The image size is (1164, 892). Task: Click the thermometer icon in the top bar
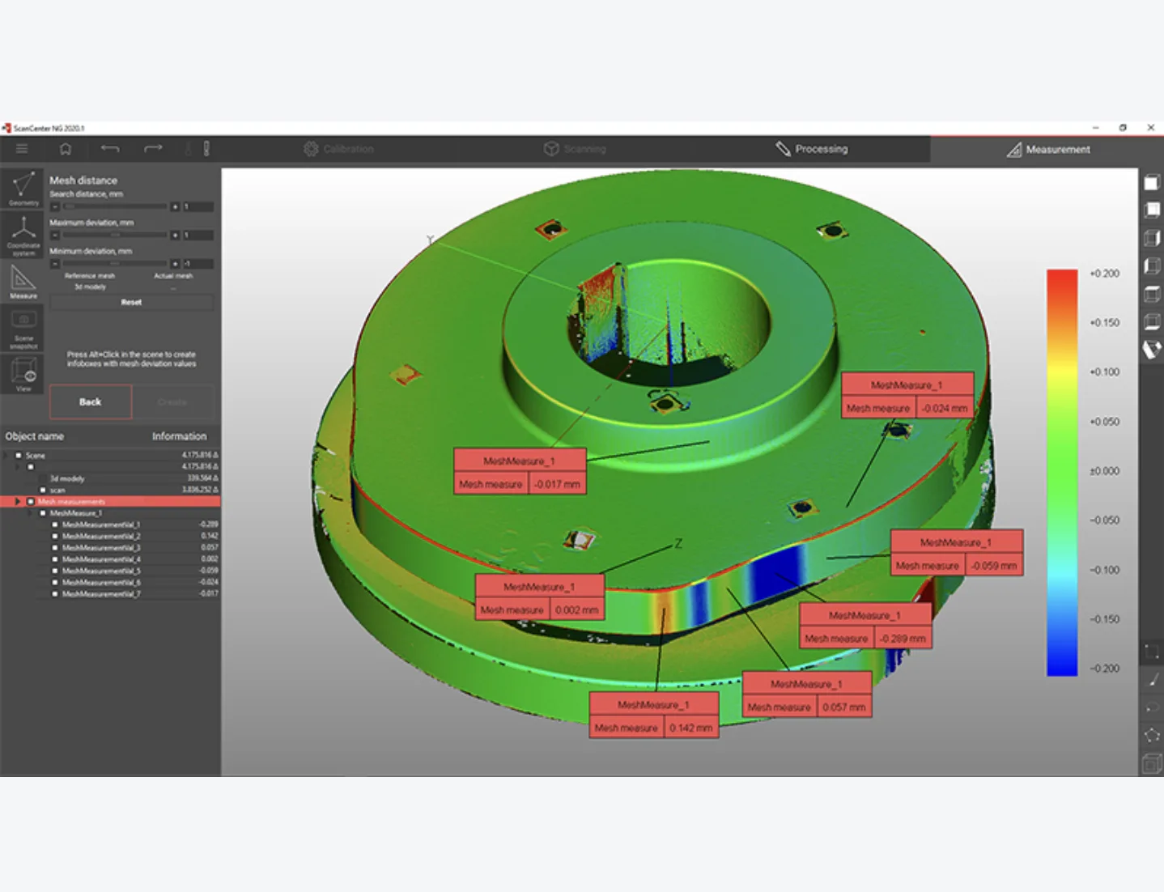tap(206, 149)
